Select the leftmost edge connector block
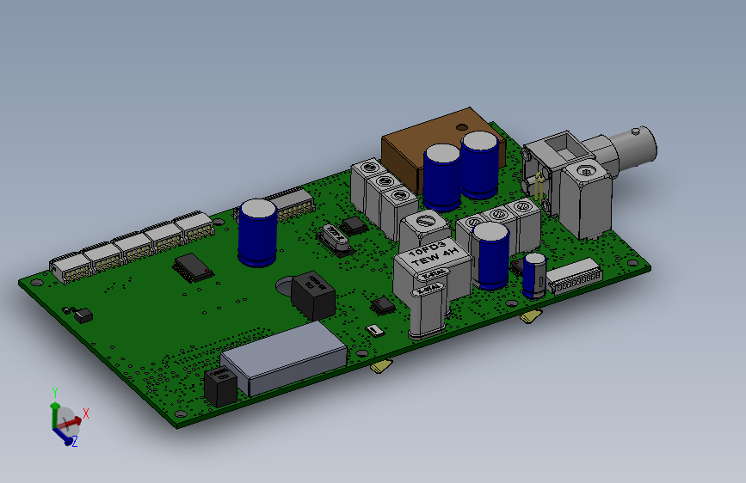The image size is (746, 483). (x=71, y=268)
